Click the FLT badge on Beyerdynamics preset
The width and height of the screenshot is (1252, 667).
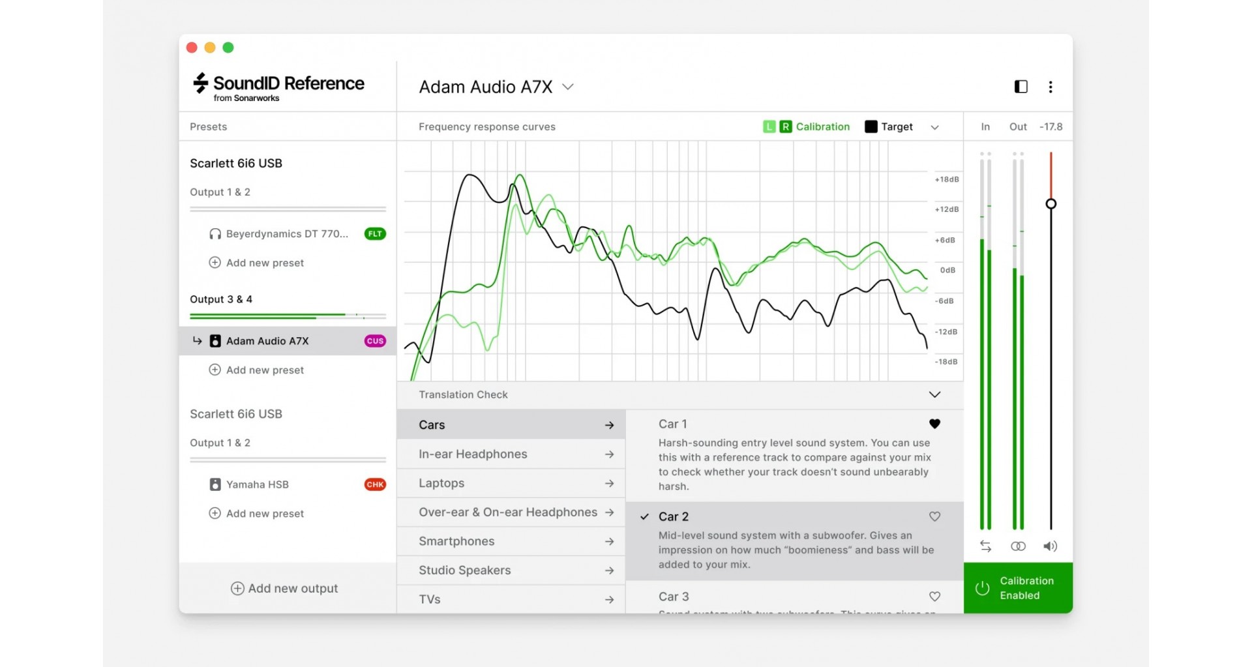click(375, 233)
